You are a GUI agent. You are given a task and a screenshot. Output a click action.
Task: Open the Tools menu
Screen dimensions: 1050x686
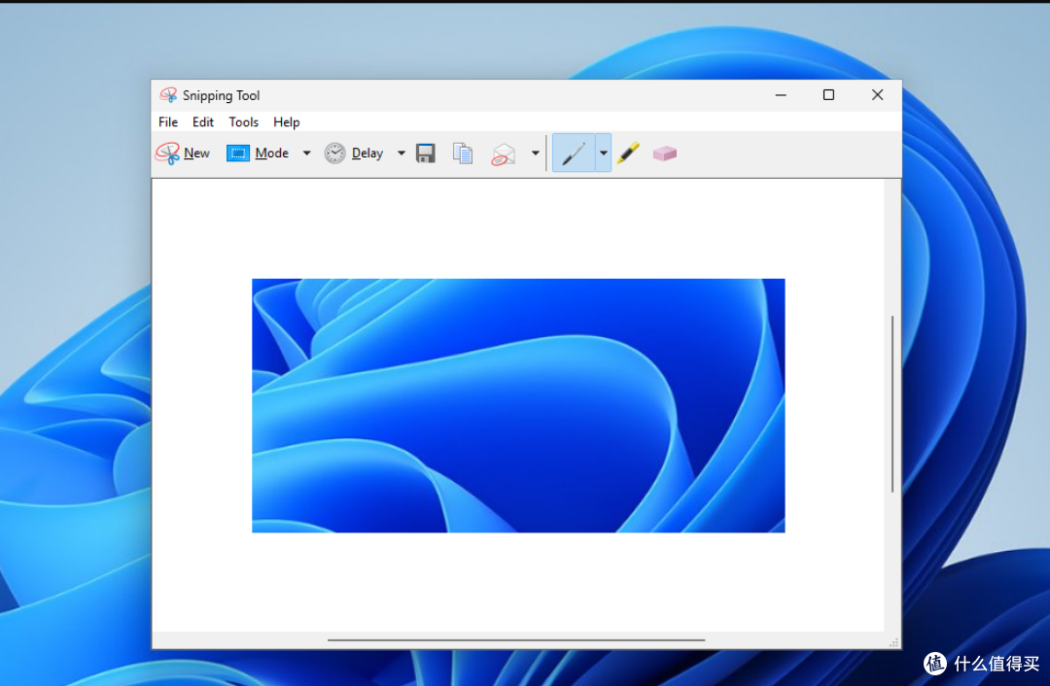[244, 121]
